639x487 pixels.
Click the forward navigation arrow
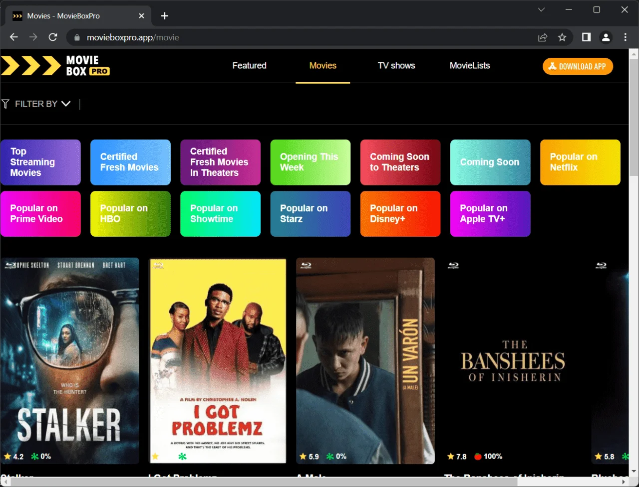(x=33, y=37)
